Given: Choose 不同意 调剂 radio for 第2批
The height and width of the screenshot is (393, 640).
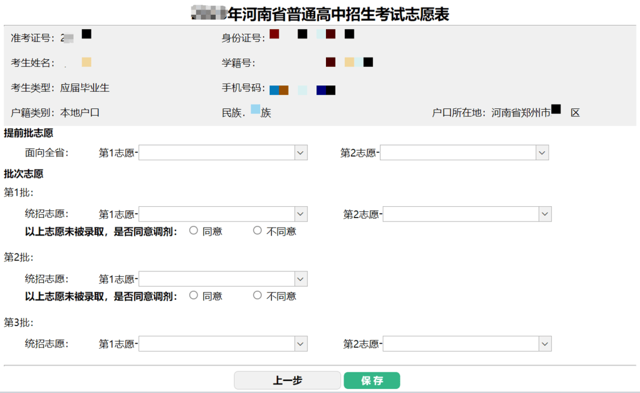Looking at the screenshot, I should coord(257,295).
